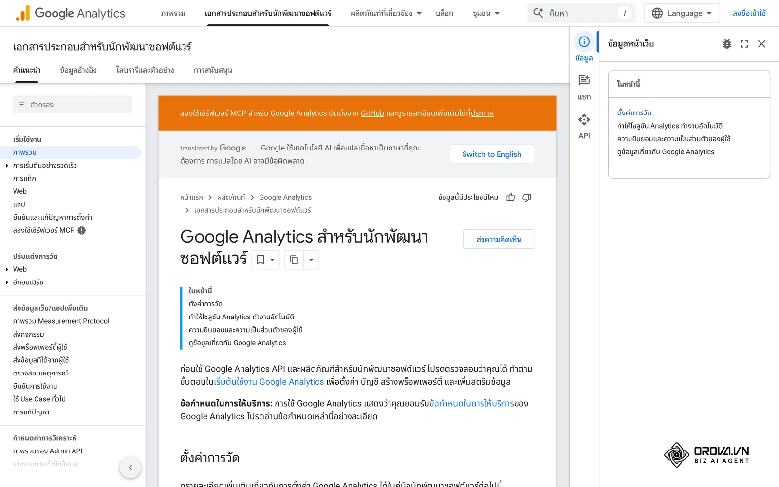Click the Google Analytics logo
Screen dimensions: 779x487
click(x=70, y=13)
